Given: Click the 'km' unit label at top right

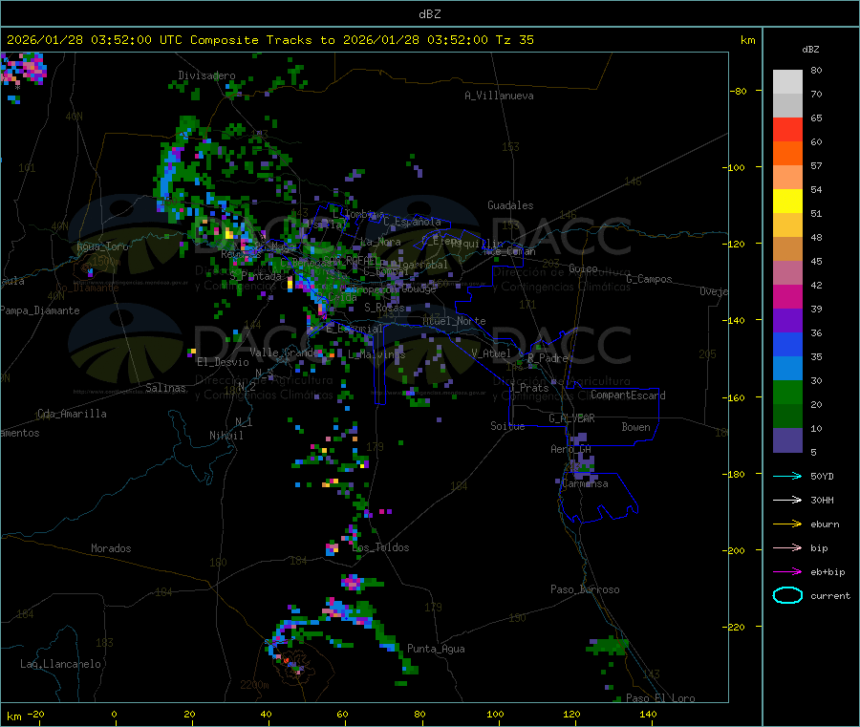Looking at the screenshot, I should tap(747, 40).
